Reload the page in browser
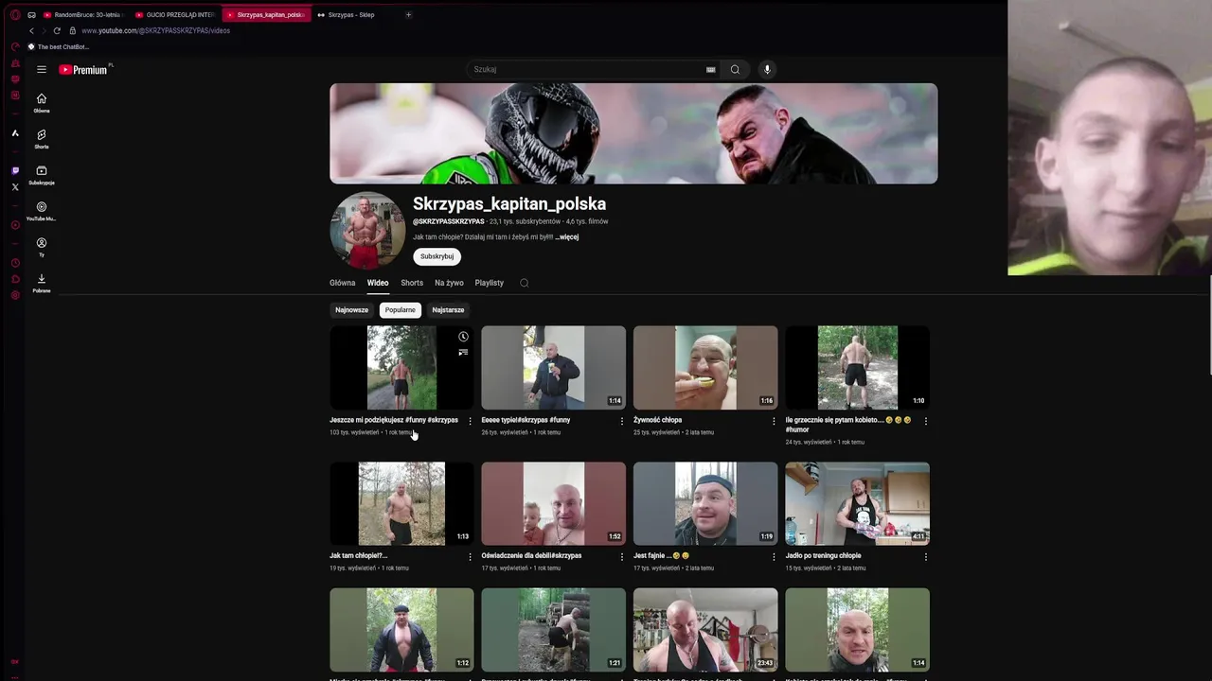Image resolution: width=1212 pixels, height=681 pixels. click(57, 30)
